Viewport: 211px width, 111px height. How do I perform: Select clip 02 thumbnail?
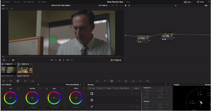pos(25,70)
